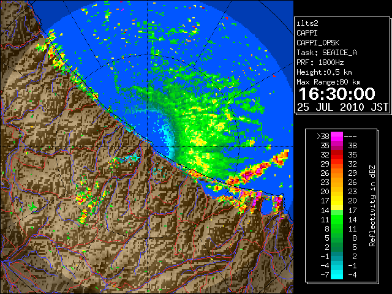Click the date '25 JUL 2010 JST'
This screenshot has height=294, width=392.
(342, 107)
